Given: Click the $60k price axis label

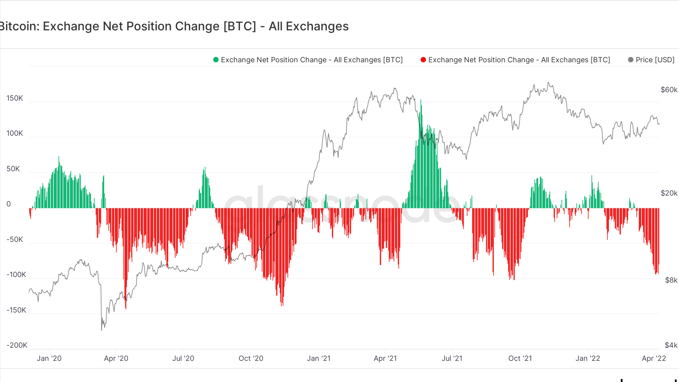Looking at the screenshot, I should tap(669, 90).
